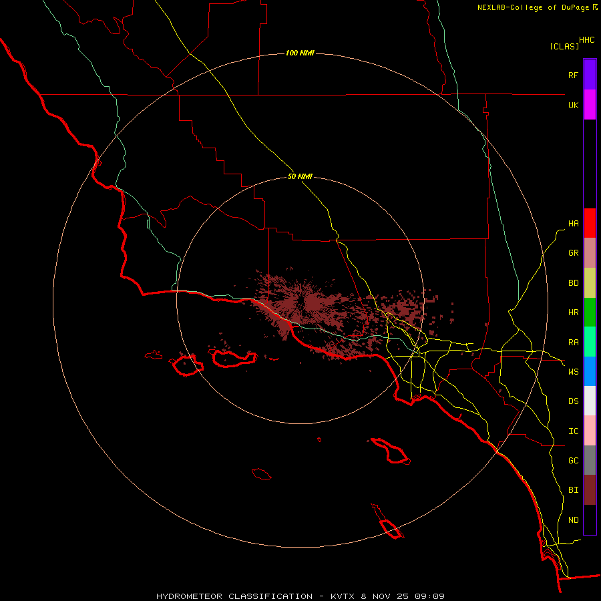Click the HA red legend color swatch
Image resolution: width=601 pixels, height=601 pixels.
(590, 223)
